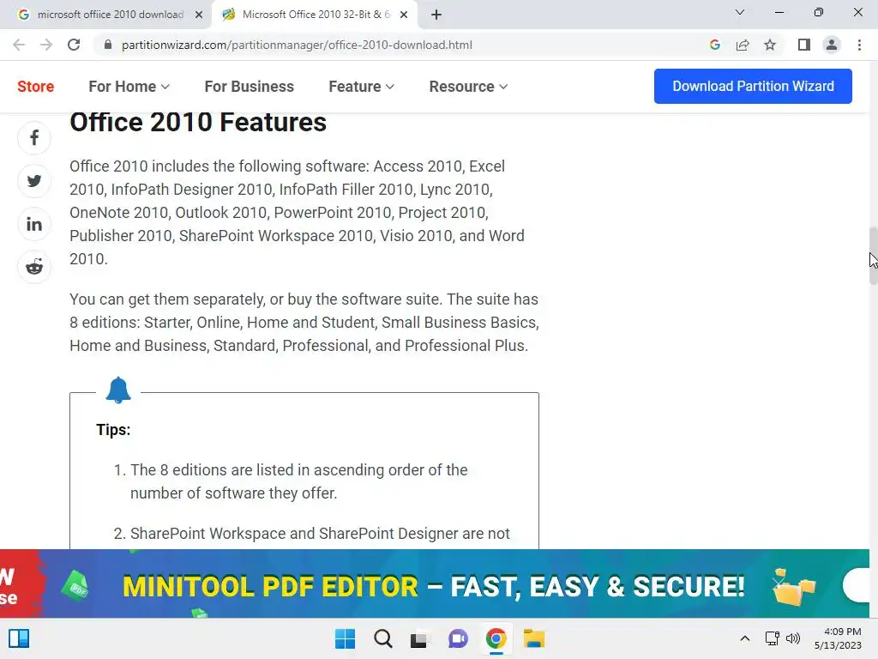Click the blue bell Tips icon
Screen dimensions: 878x659
(118, 390)
